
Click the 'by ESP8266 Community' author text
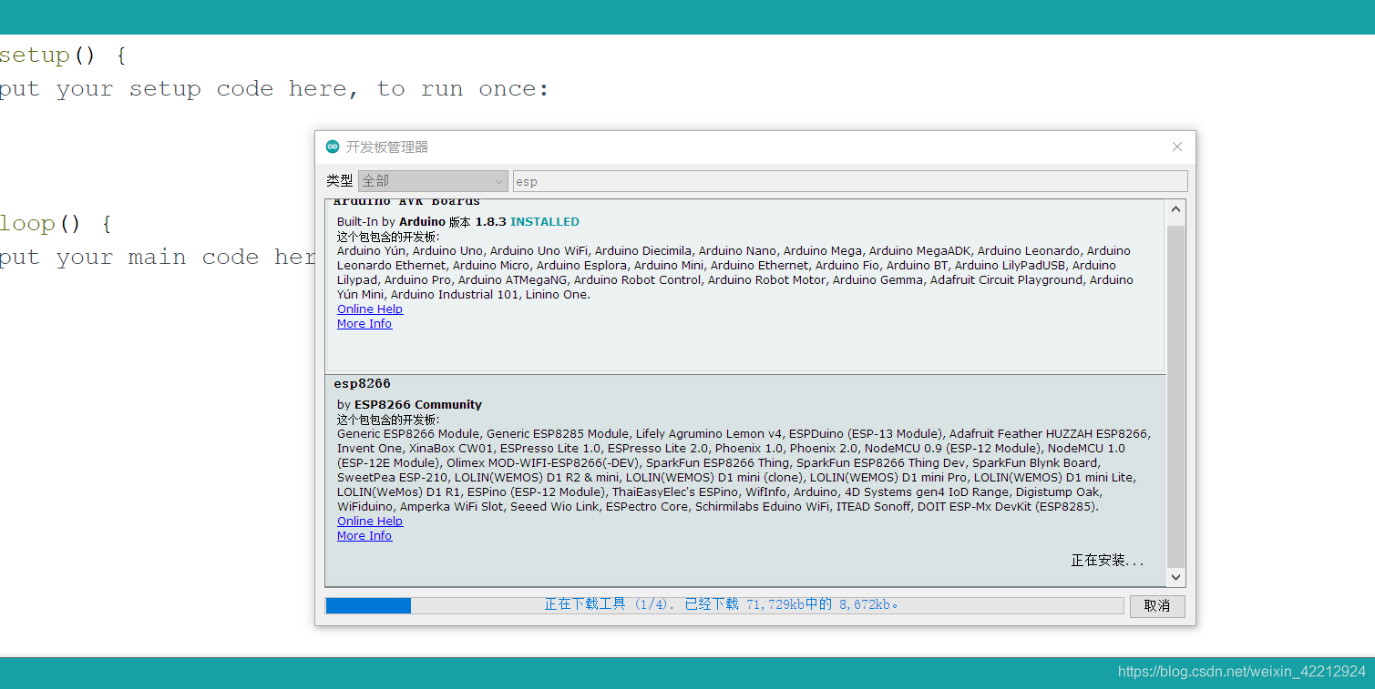pyautogui.click(x=409, y=405)
